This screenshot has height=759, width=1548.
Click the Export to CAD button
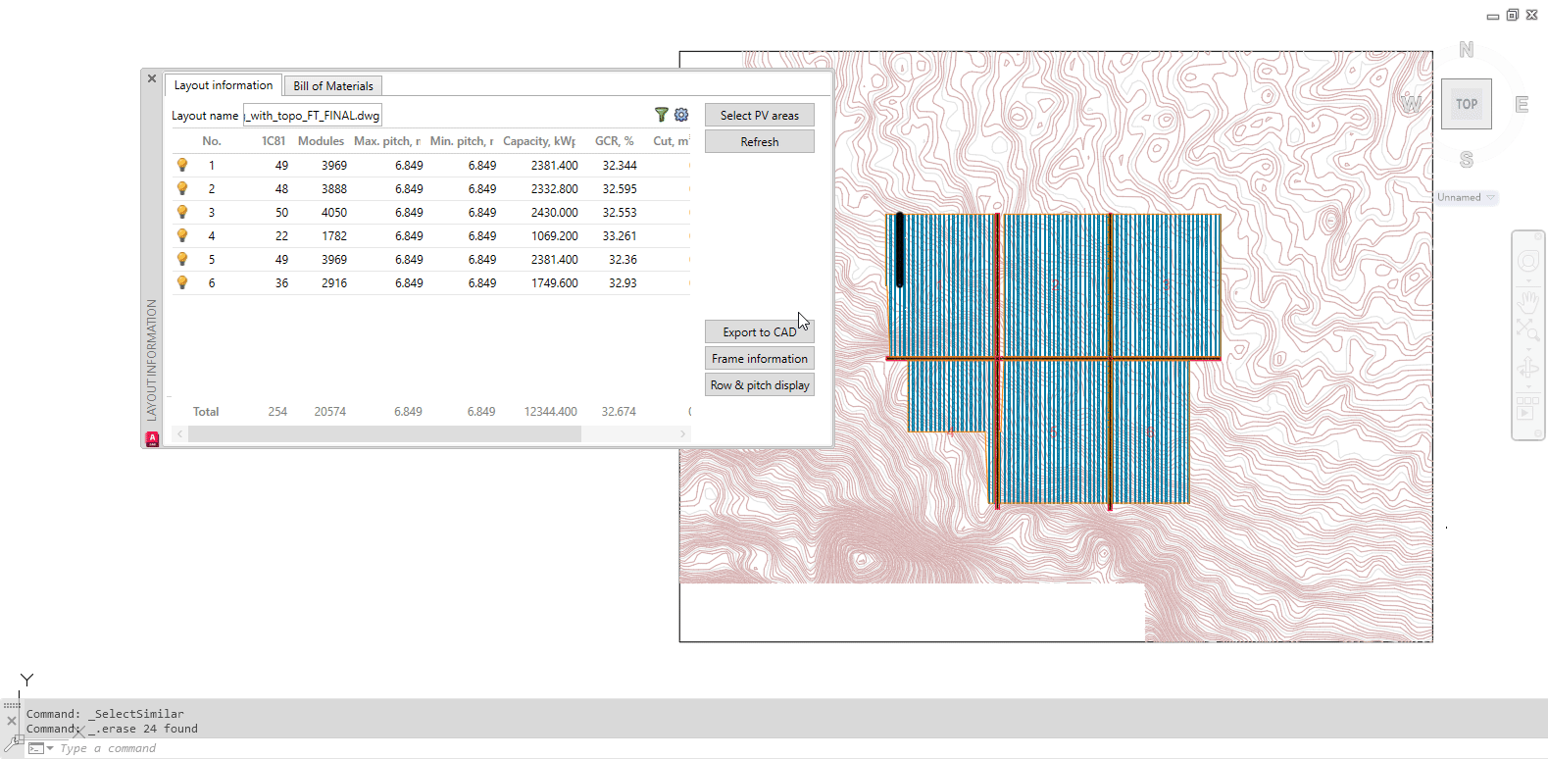(760, 331)
